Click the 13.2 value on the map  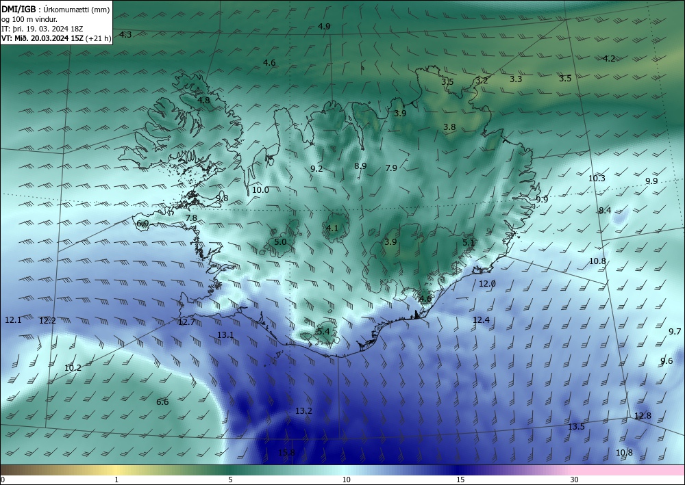(303, 410)
